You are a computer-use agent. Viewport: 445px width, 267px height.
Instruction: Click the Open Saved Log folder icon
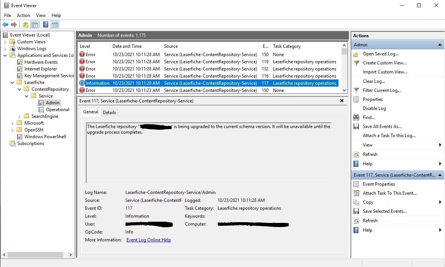(356, 54)
